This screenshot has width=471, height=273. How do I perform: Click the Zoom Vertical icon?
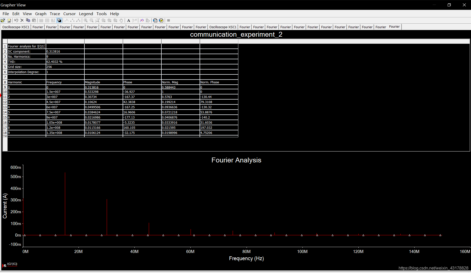115,21
